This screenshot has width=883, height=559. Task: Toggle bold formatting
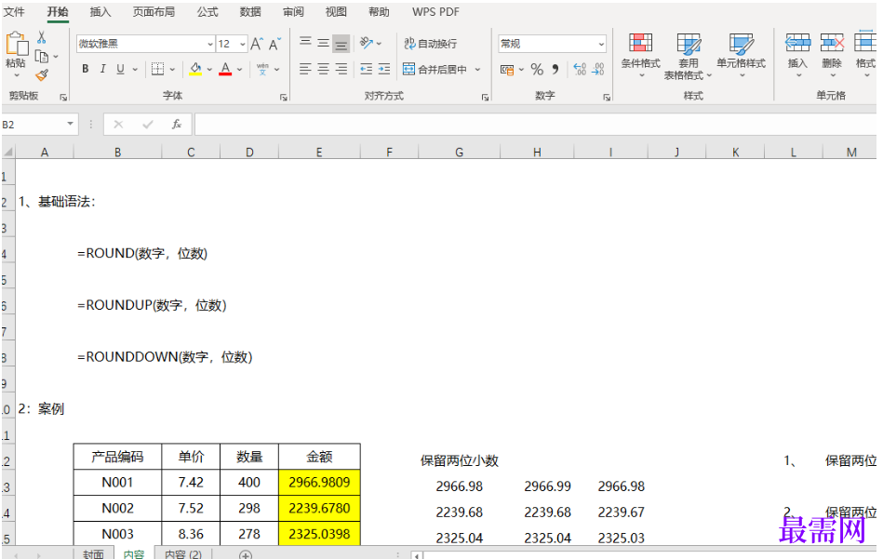pyautogui.click(x=86, y=70)
